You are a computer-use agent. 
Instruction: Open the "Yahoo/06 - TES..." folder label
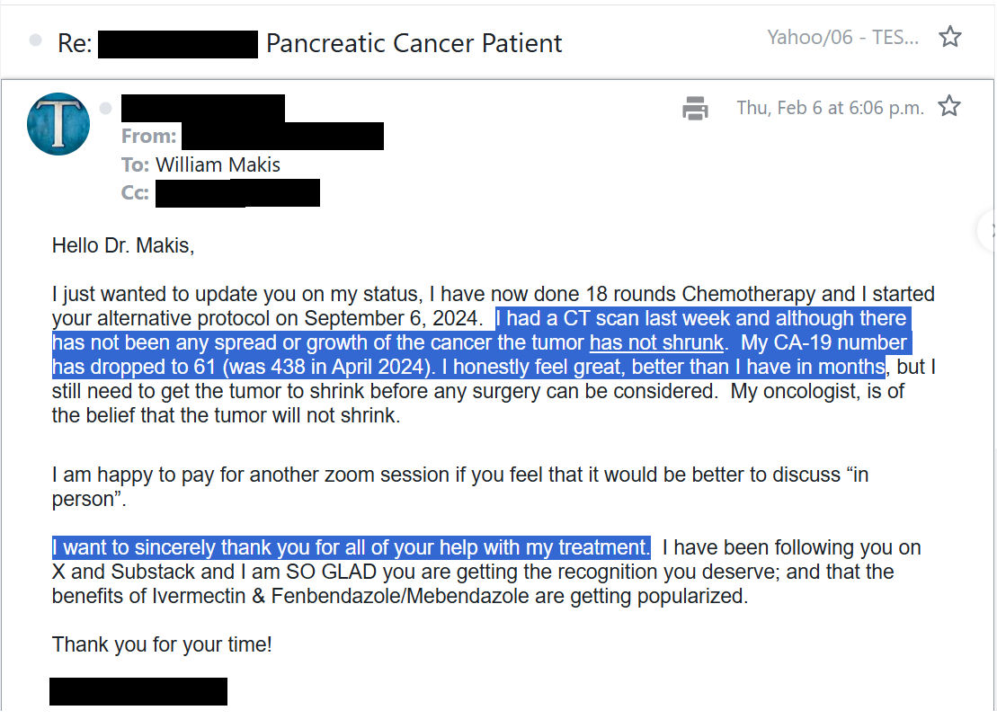[x=842, y=38]
